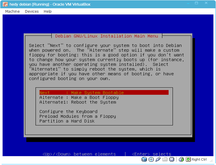Screen dimensions: 216x165
Task: Open the Machine menu
Action: (12, 12)
